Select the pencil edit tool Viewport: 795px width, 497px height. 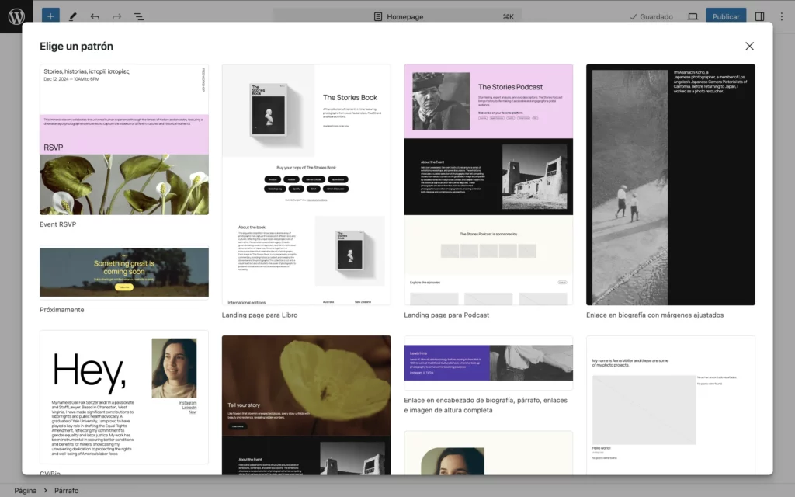pyautogui.click(x=72, y=16)
